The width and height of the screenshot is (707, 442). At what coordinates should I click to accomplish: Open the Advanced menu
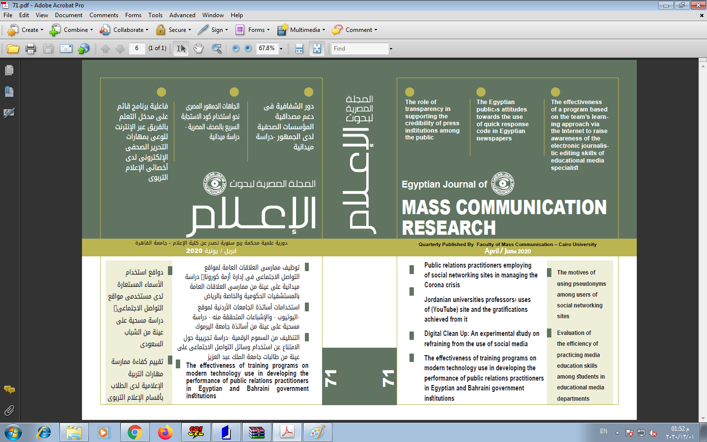point(182,15)
